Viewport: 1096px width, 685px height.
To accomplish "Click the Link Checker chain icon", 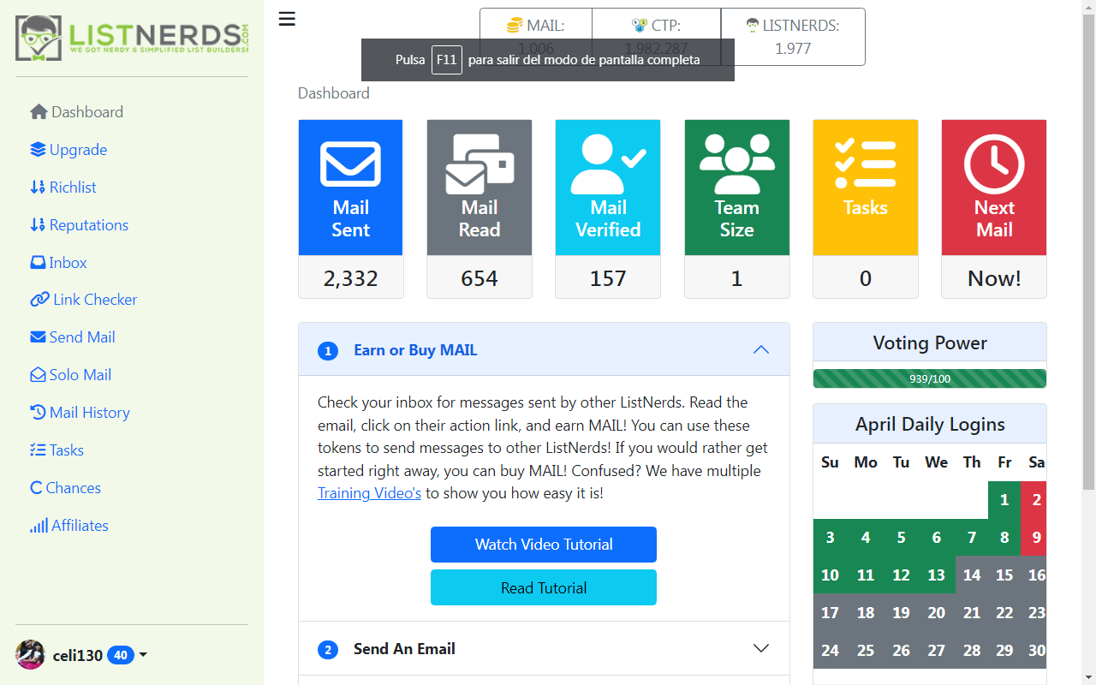I will (x=39, y=300).
